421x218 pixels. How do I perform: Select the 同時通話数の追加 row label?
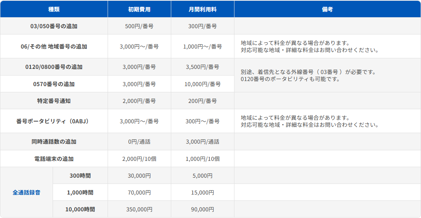[x=54, y=142]
